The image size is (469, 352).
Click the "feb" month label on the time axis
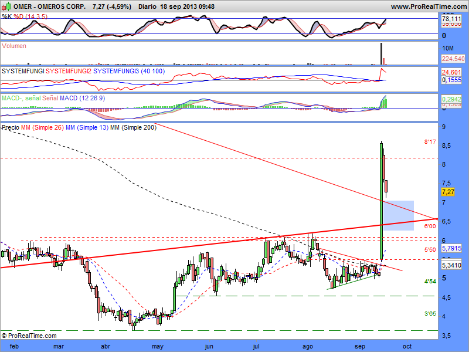pyautogui.click(x=14, y=346)
